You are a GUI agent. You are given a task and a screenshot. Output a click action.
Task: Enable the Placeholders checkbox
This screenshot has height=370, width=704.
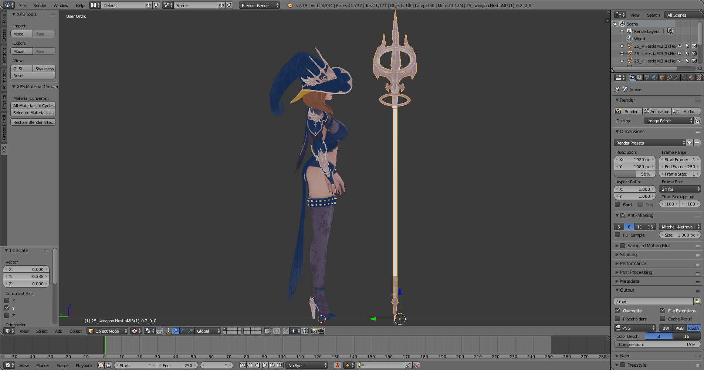click(x=617, y=319)
